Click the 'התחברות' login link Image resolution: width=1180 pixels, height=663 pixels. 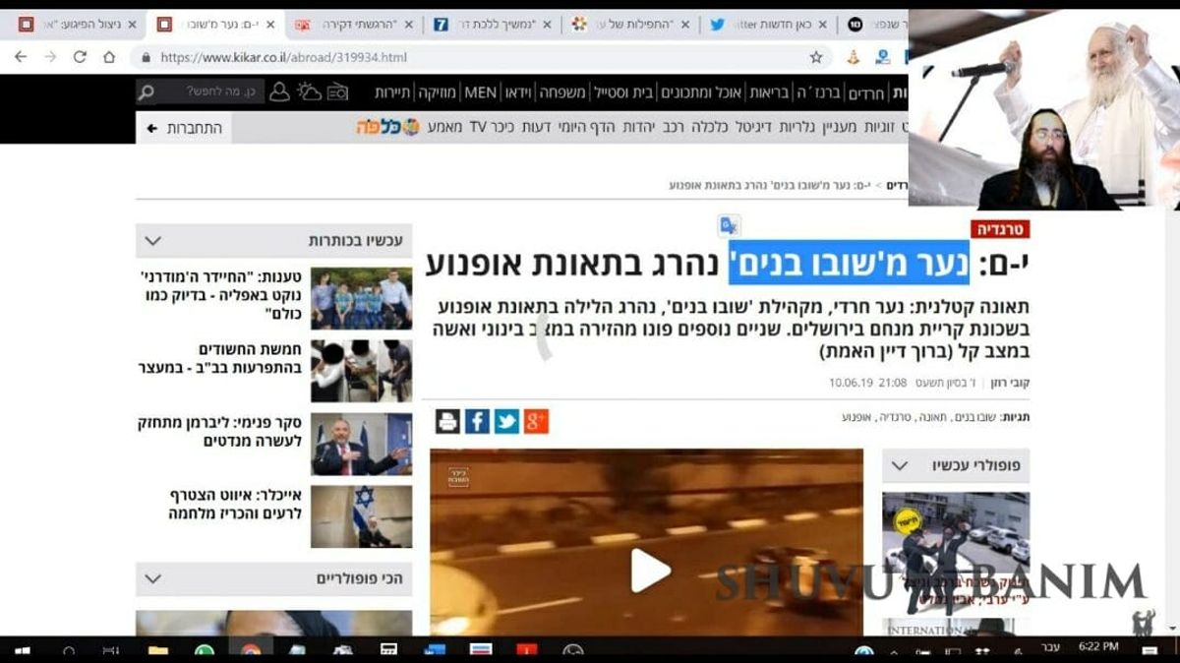(193, 128)
